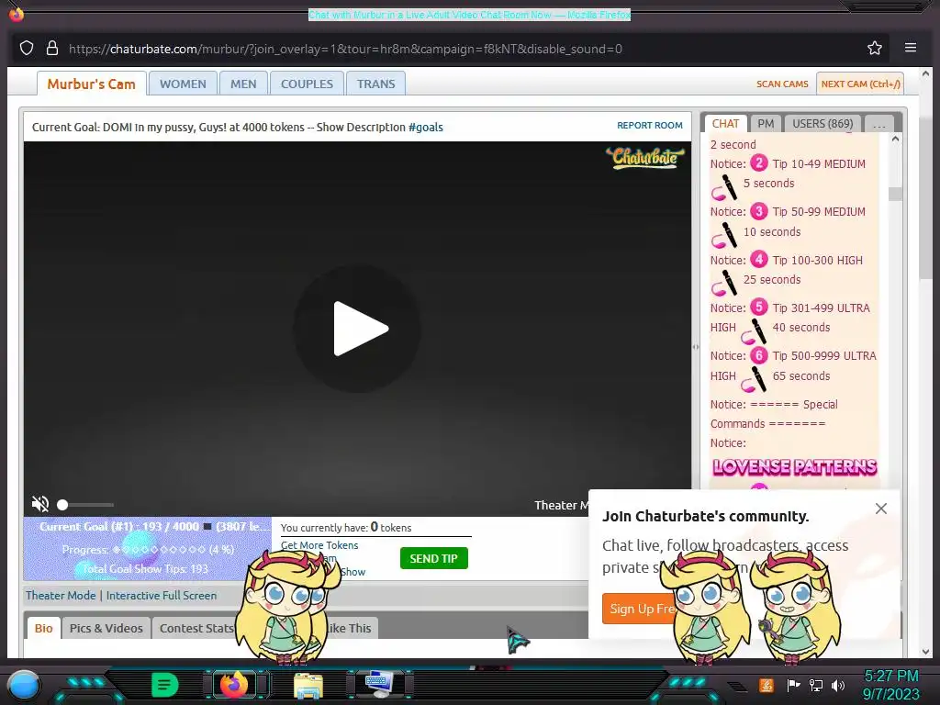Open the computer keyboard taskbar icon

pos(379,684)
